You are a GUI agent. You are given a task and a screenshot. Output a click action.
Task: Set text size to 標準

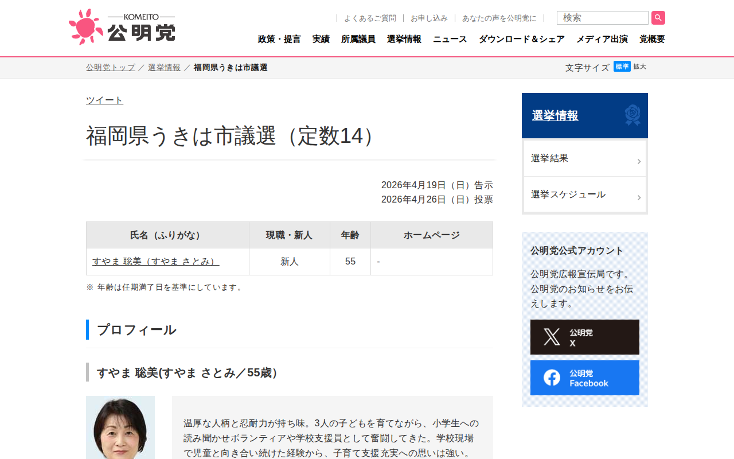(x=622, y=67)
